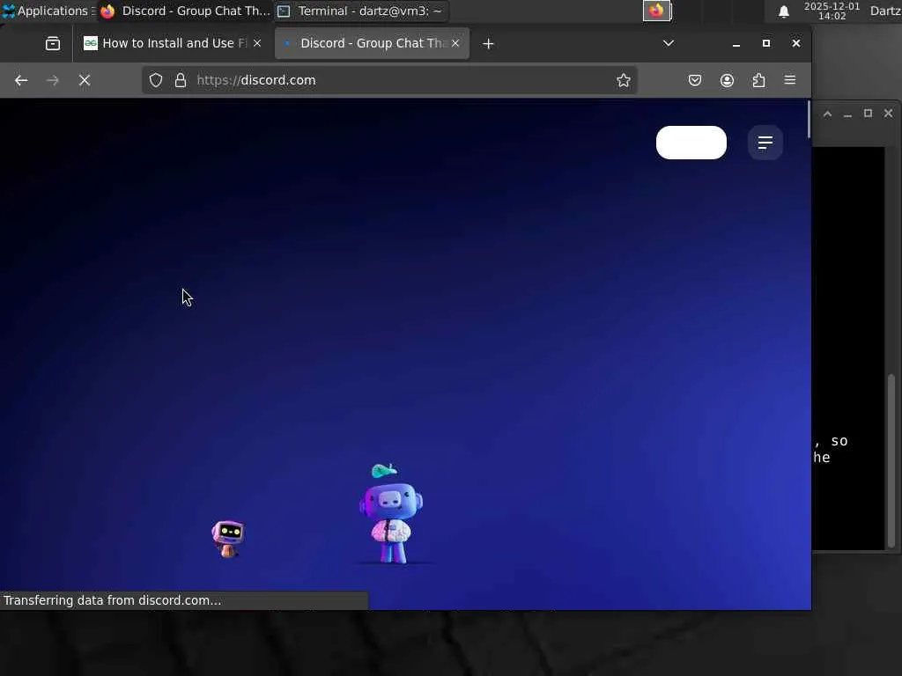
Task: Click the Discord page vertical scrollbar
Action: 809,120
